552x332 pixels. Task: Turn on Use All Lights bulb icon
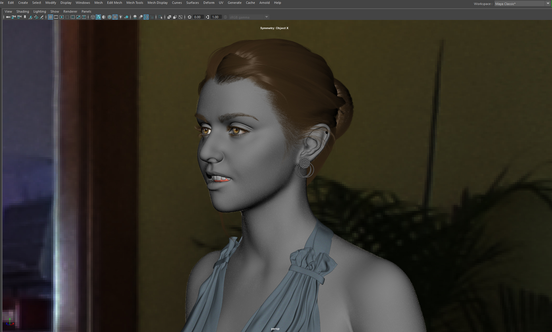(121, 17)
